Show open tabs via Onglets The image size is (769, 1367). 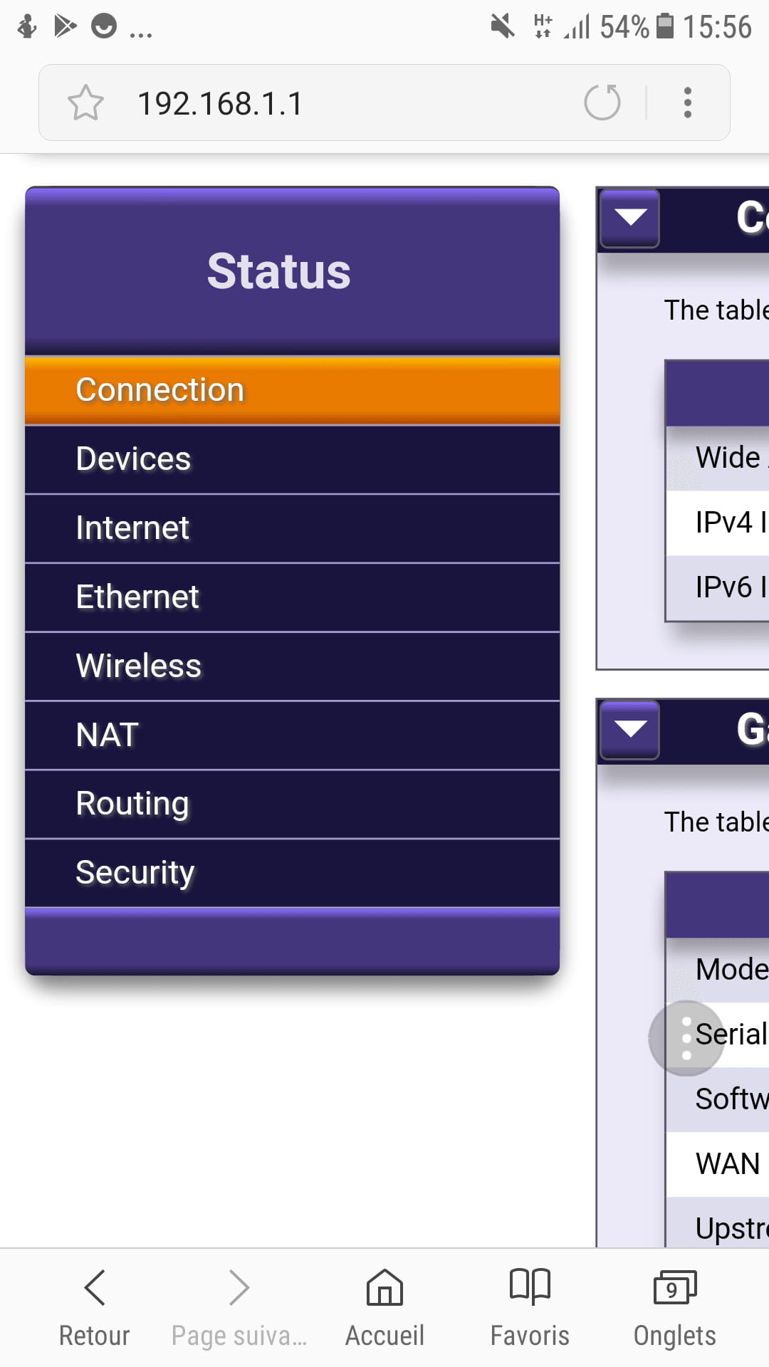click(674, 1308)
